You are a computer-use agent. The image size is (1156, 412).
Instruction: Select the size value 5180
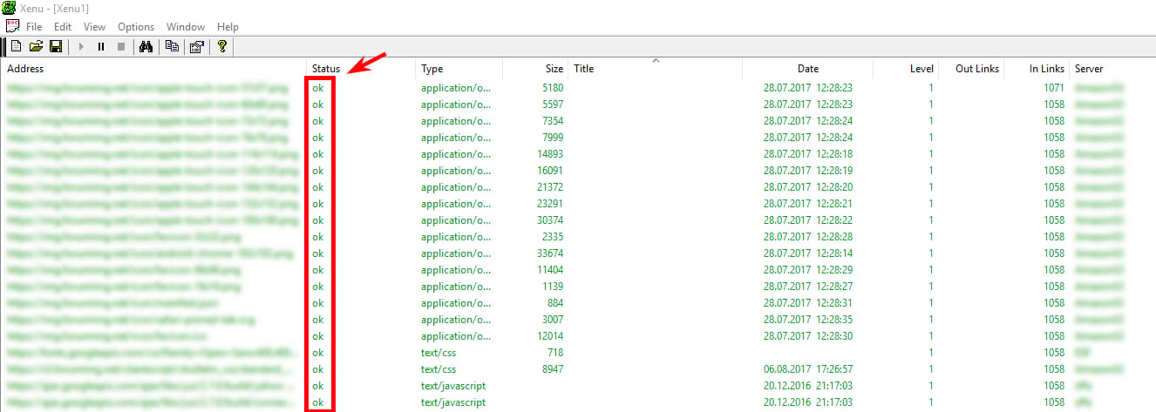pos(553,88)
